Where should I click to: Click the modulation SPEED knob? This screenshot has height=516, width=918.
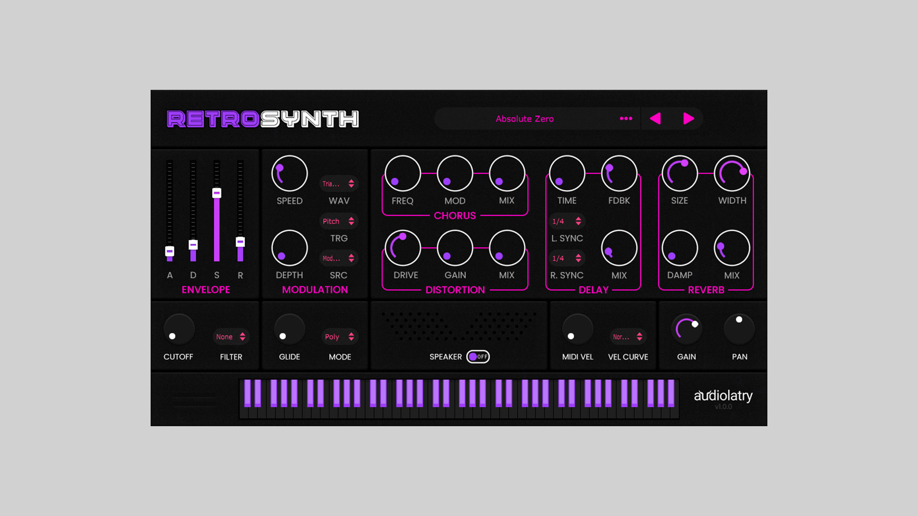(x=289, y=173)
